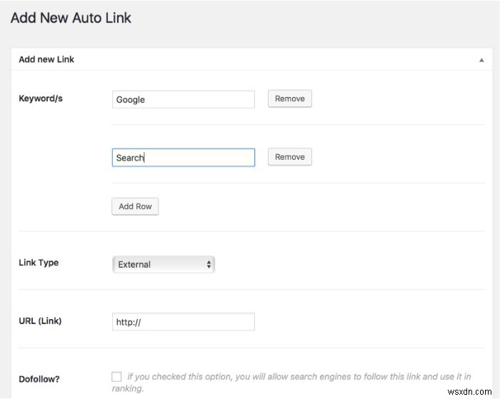Add a new keyword row

point(135,206)
